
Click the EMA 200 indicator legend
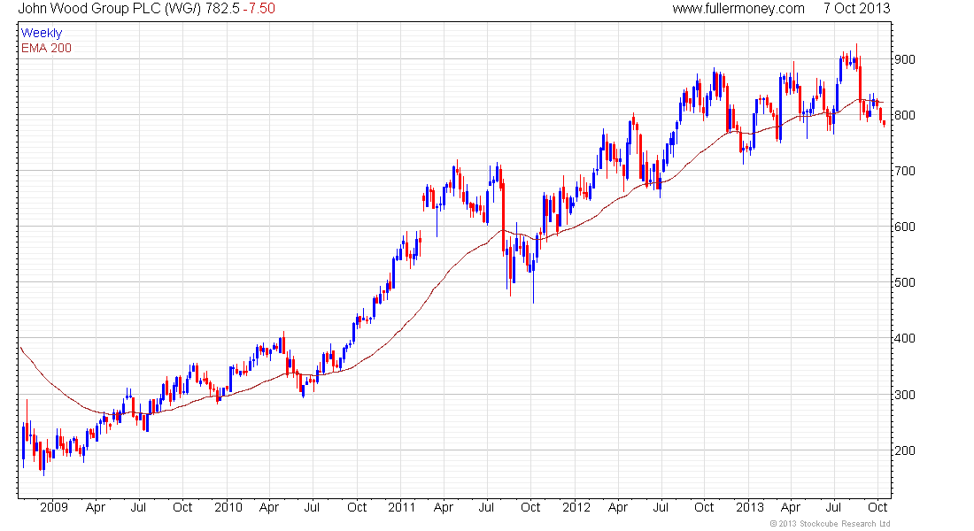click(46, 47)
